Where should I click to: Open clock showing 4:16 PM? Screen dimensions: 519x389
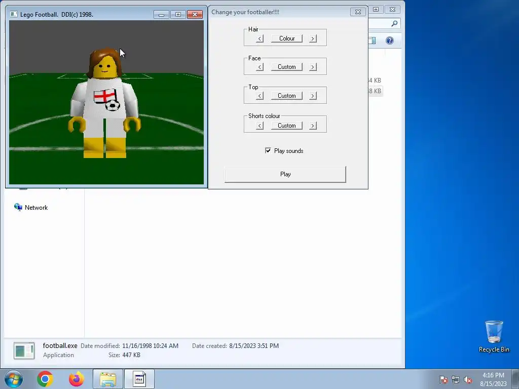pos(493,379)
